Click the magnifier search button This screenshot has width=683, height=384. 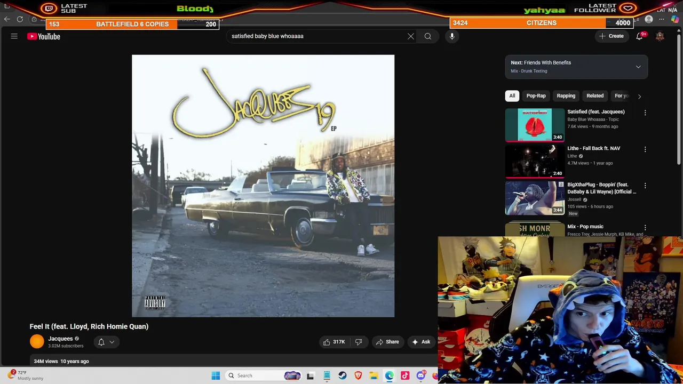(428, 36)
